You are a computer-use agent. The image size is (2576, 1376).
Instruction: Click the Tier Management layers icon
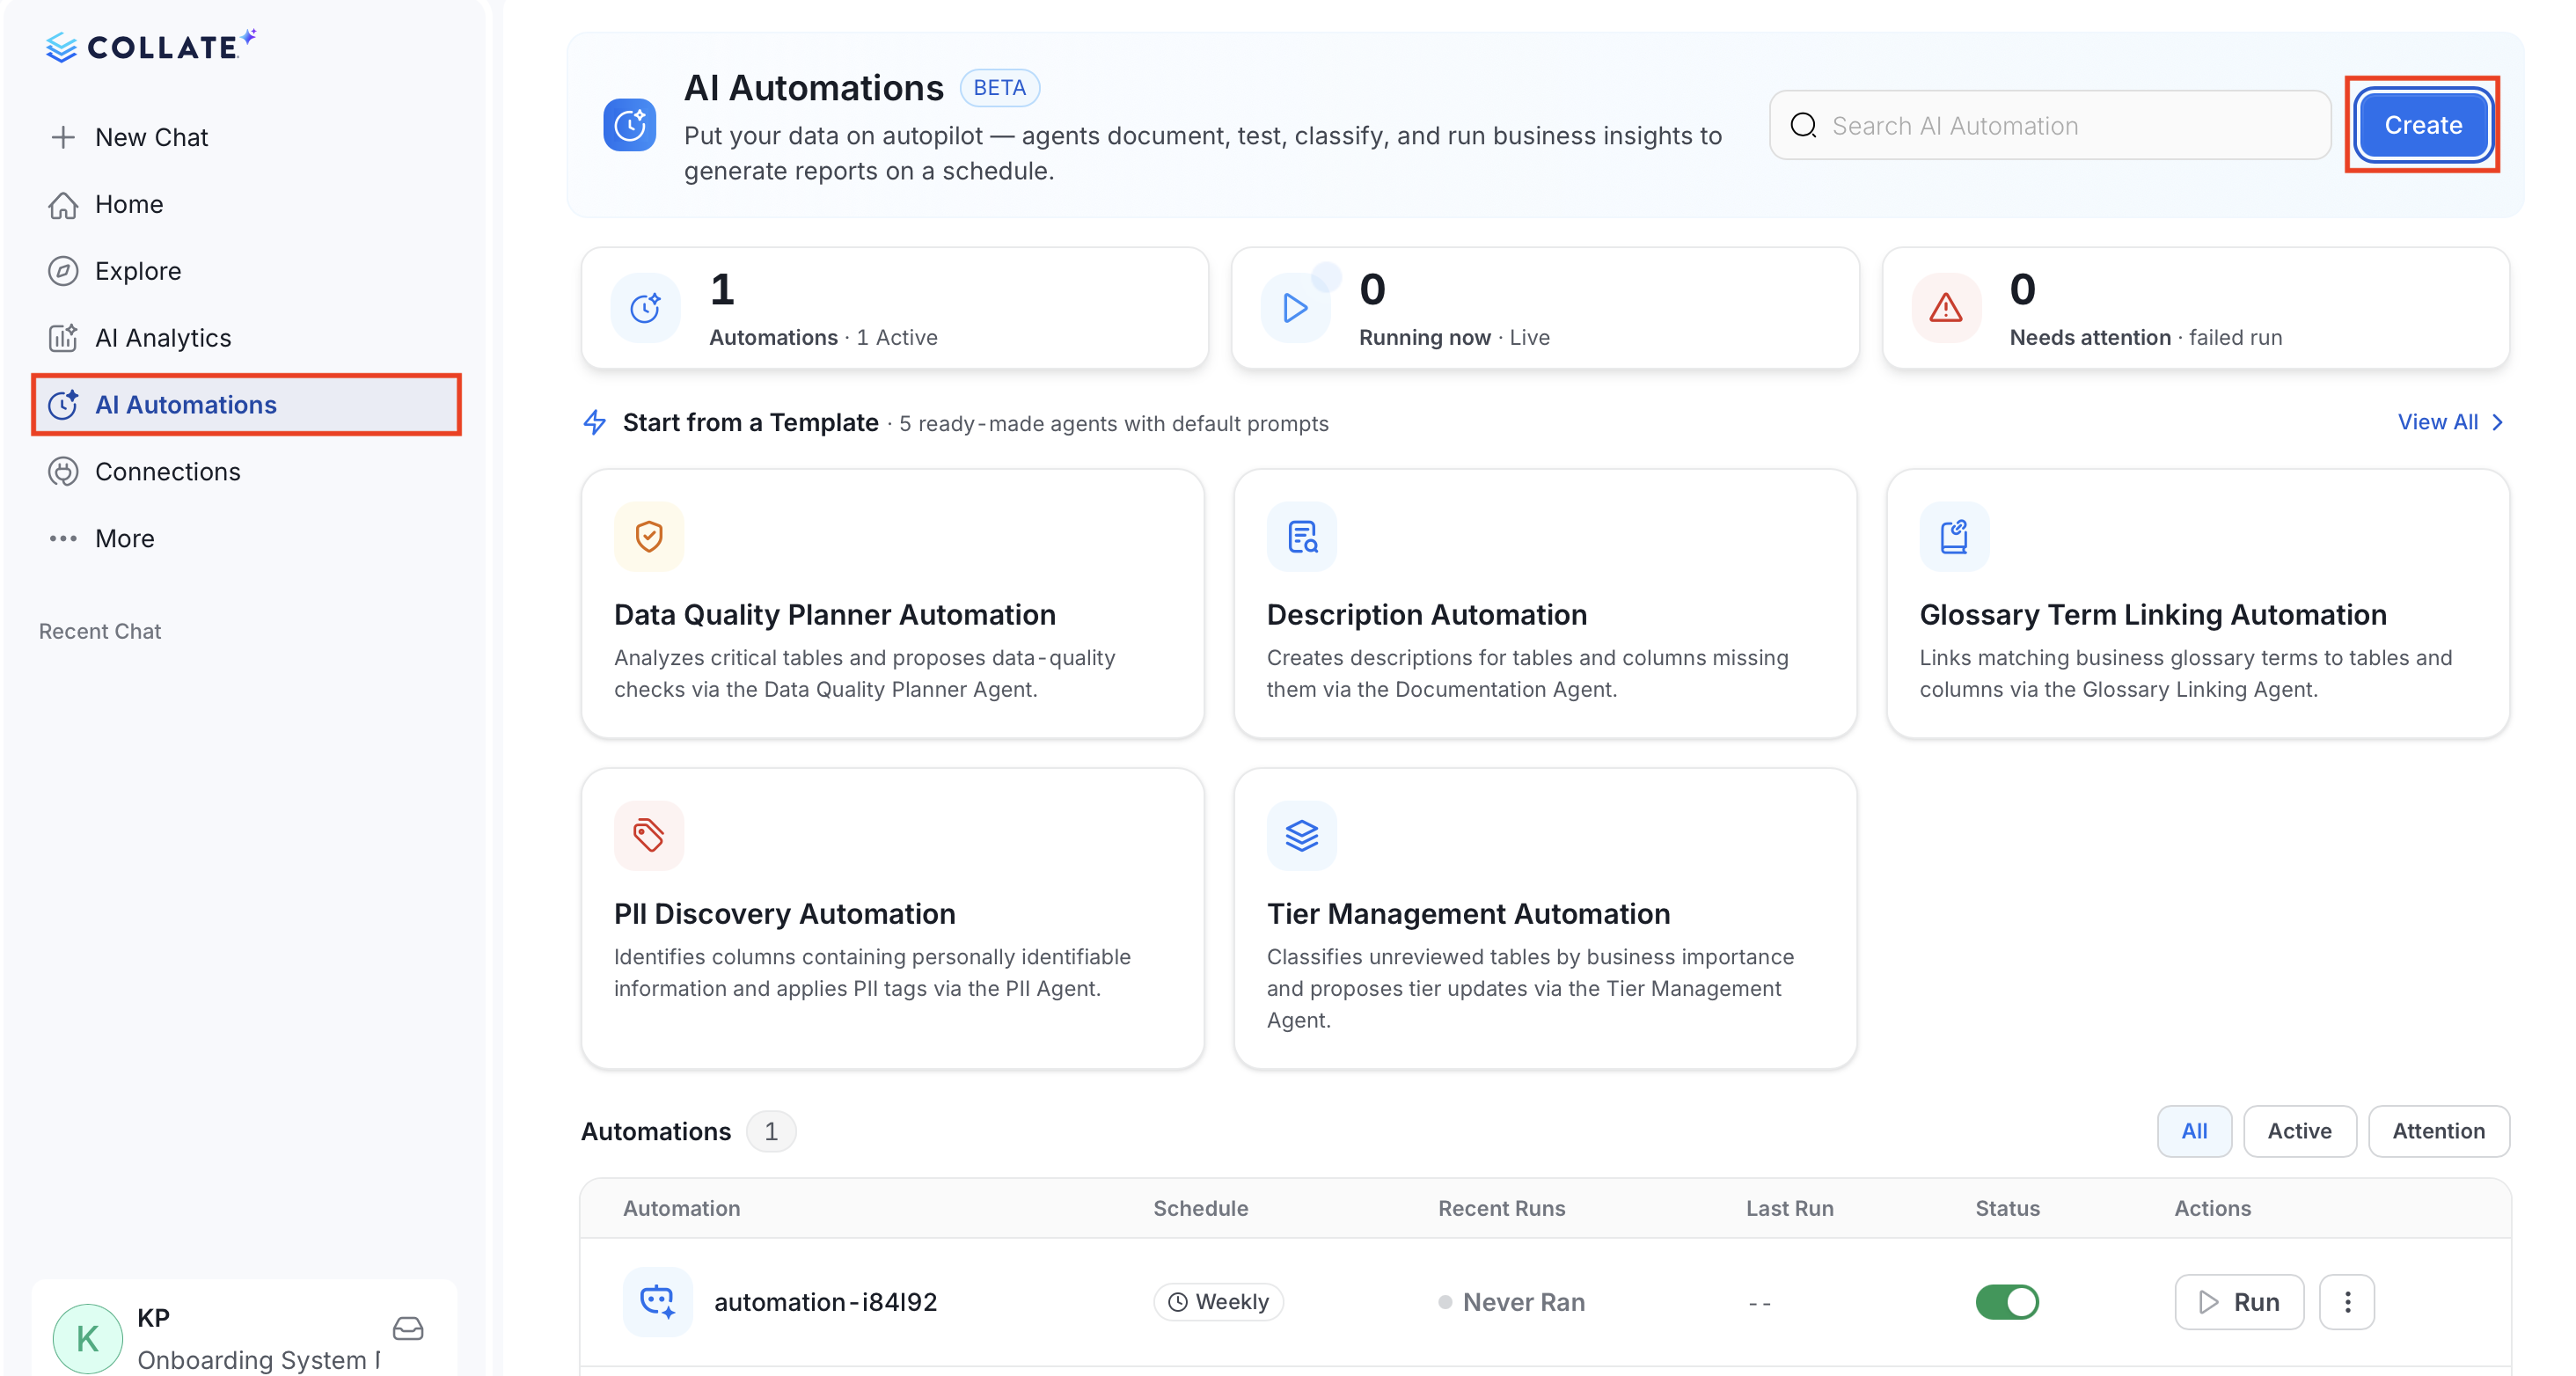[1301, 835]
